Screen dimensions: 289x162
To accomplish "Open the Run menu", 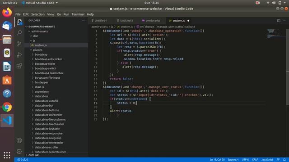I will [66, 14].
